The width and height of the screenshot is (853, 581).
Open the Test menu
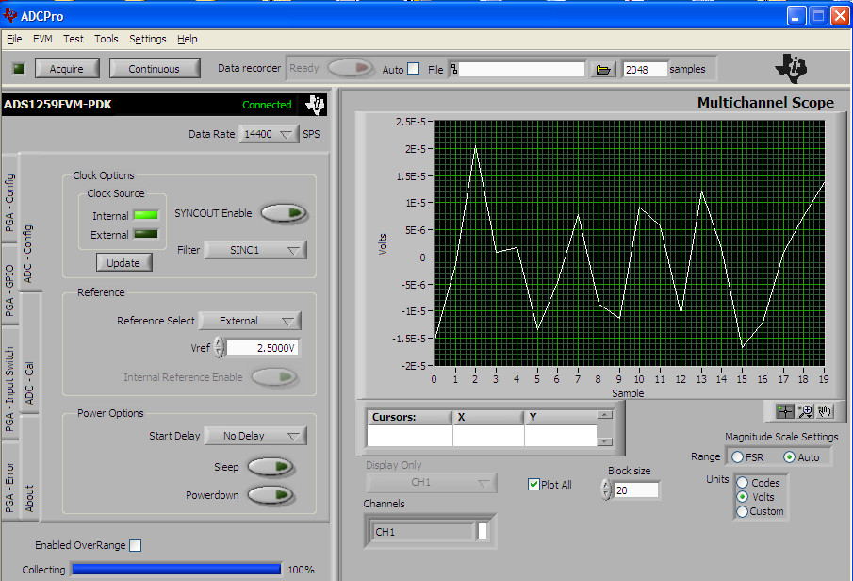point(73,39)
